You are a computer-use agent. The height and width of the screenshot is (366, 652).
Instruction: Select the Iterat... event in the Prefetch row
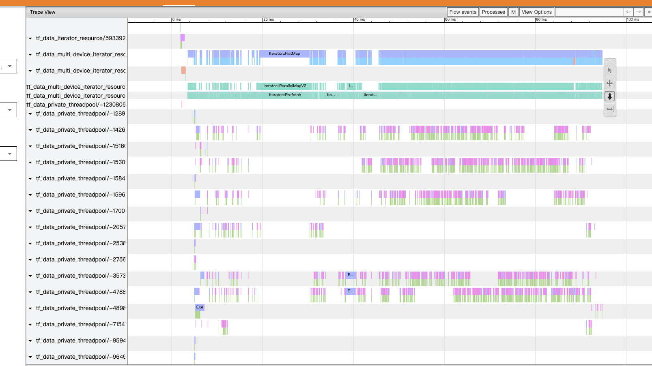[x=370, y=95]
